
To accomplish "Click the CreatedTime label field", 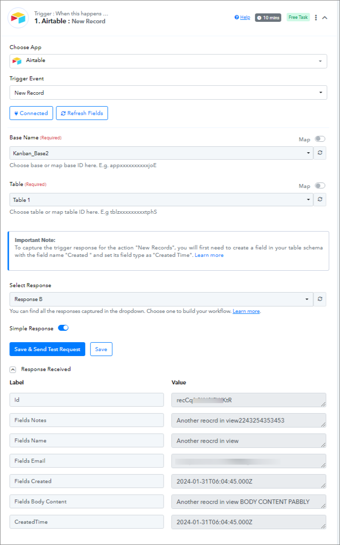I will (x=87, y=522).
